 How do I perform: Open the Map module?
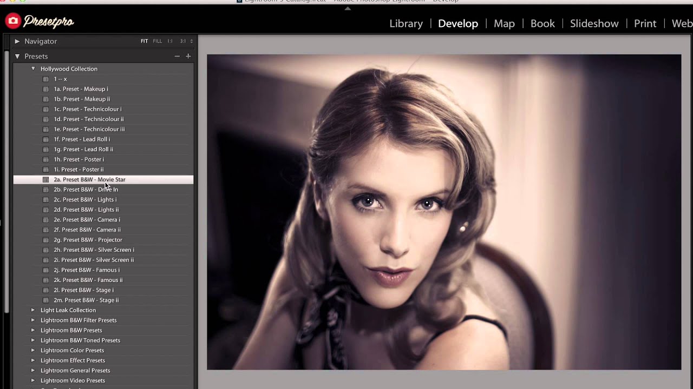pos(504,24)
